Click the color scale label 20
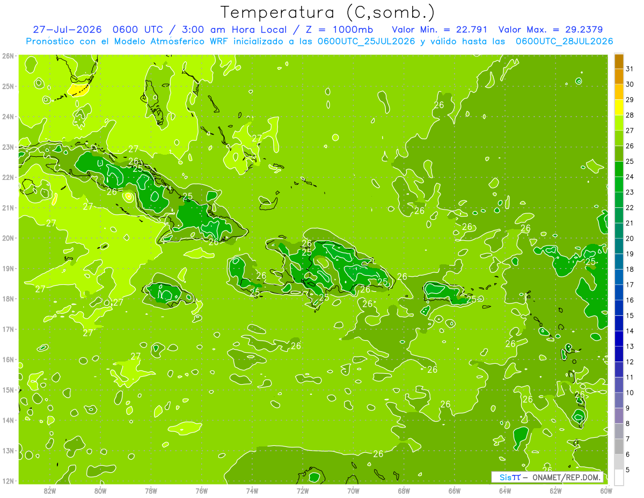This screenshot has height=498, width=644. tap(630, 239)
